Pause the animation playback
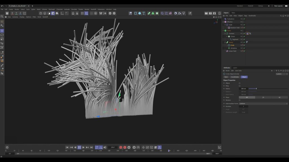The height and width of the screenshot is (162, 289). coord(79,147)
